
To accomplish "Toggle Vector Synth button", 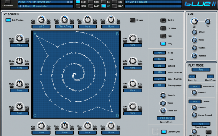I will [x=164, y=132].
